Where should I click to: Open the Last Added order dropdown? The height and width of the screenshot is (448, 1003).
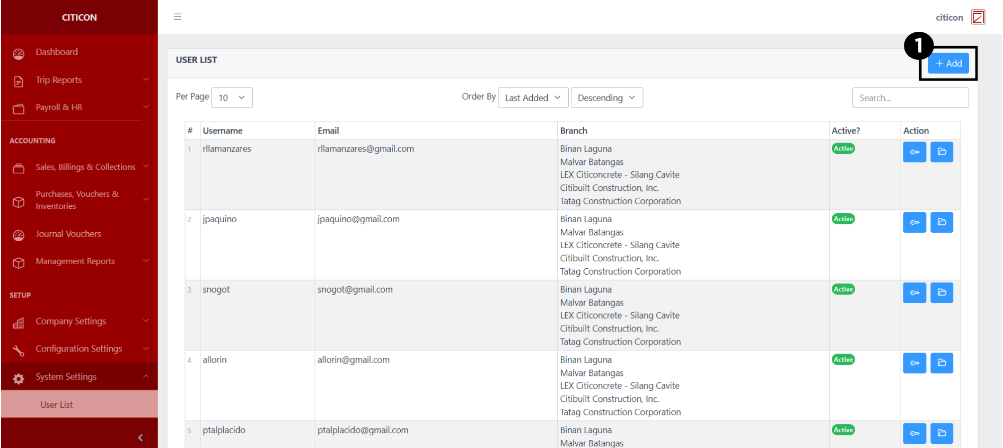point(533,98)
